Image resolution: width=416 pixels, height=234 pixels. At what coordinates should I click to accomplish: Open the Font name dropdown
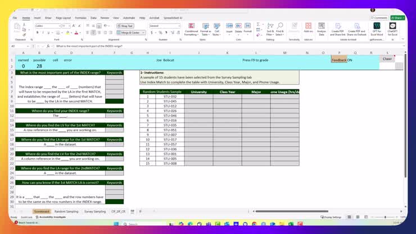point(59,26)
